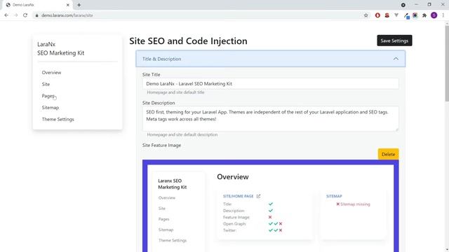Bookmark this page with star icon
449x252 pixels.
click(366, 15)
